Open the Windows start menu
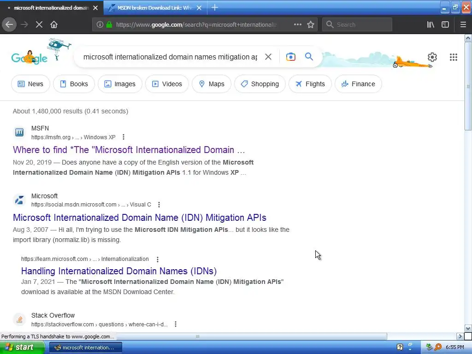This screenshot has width=472, height=354. click(22, 348)
